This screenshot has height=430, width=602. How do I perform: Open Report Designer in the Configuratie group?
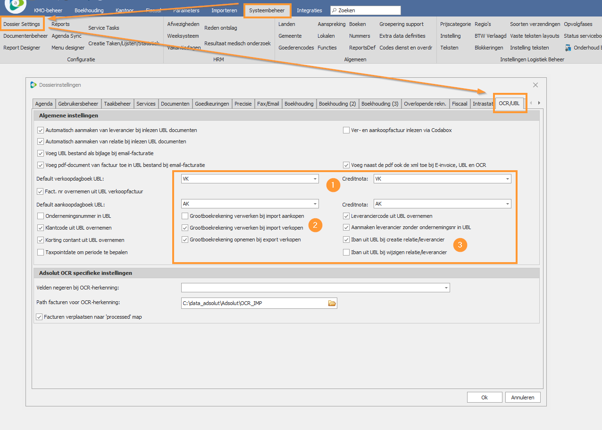pyautogui.click(x=22, y=48)
